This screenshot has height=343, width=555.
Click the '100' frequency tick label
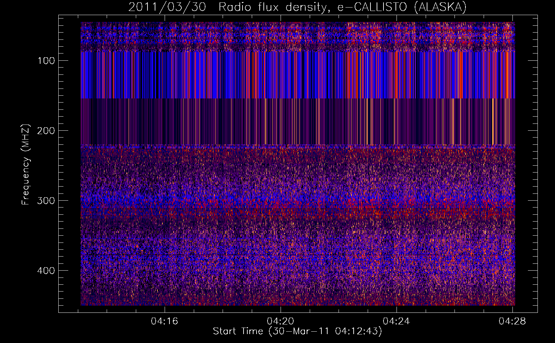pyautogui.click(x=46, y=61)
